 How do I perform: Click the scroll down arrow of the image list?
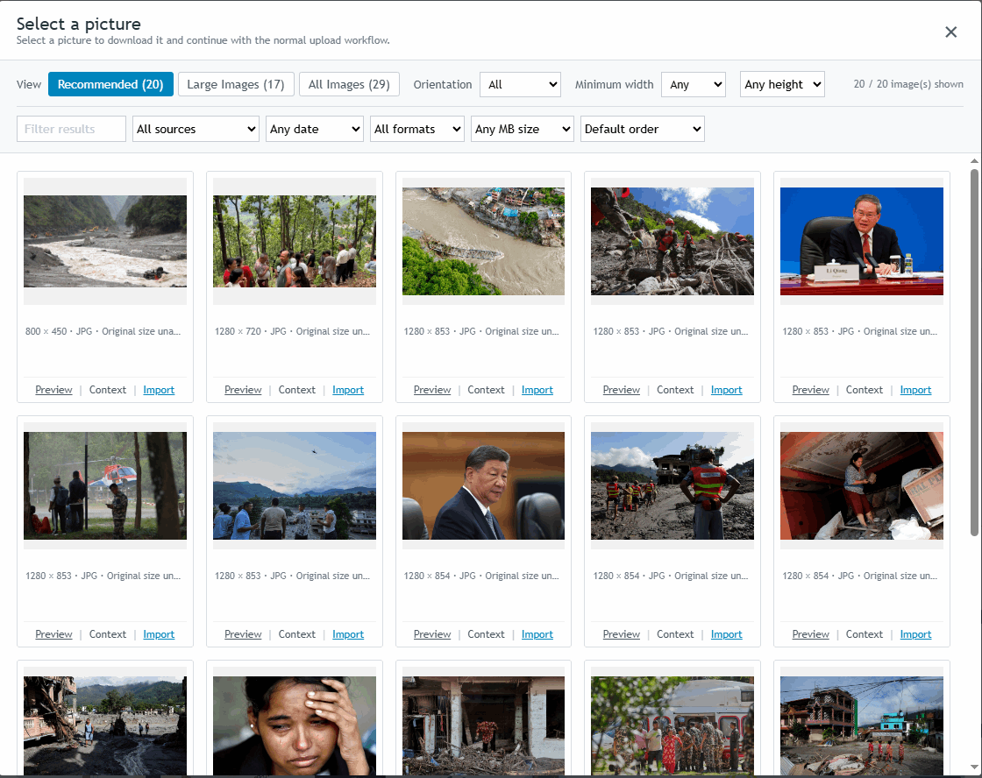point(974,767)
